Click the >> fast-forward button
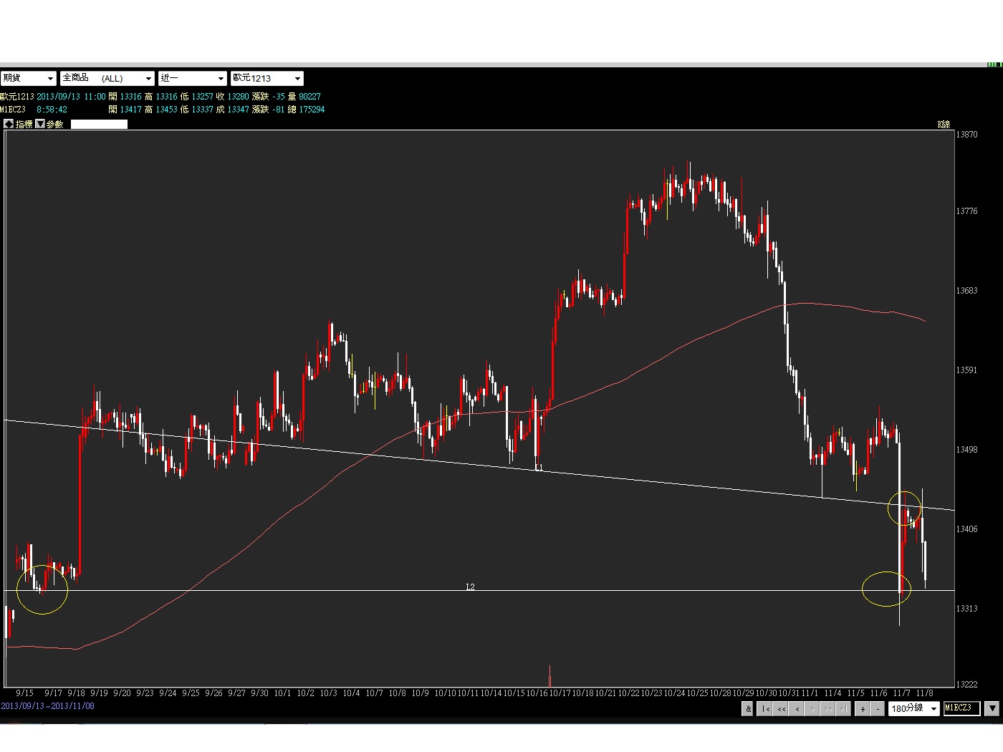 point(828,708)
